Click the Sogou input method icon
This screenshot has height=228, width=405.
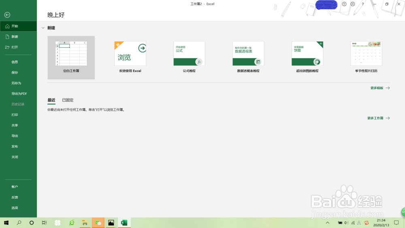coord(367,223)
